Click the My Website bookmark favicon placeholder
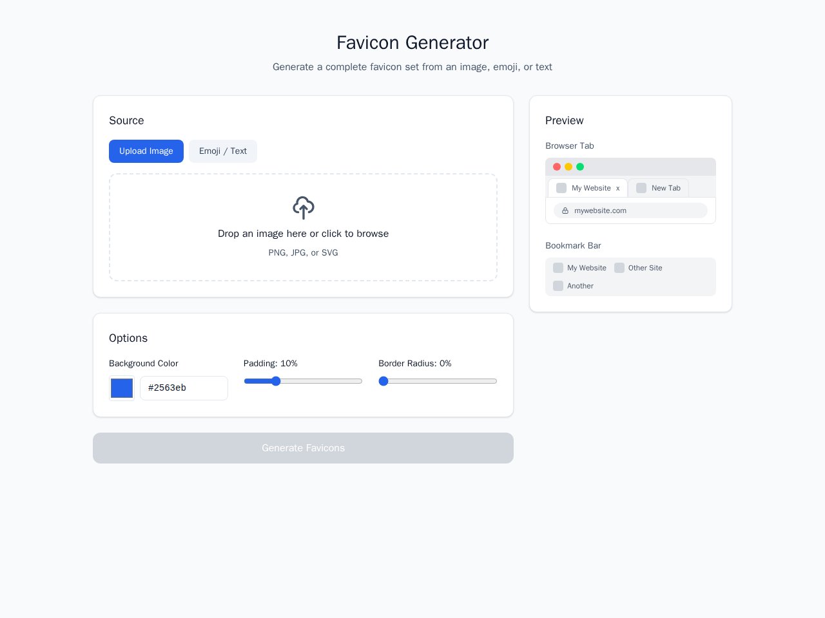The width and height of the screenshot is (825, 618). point(558,268)
